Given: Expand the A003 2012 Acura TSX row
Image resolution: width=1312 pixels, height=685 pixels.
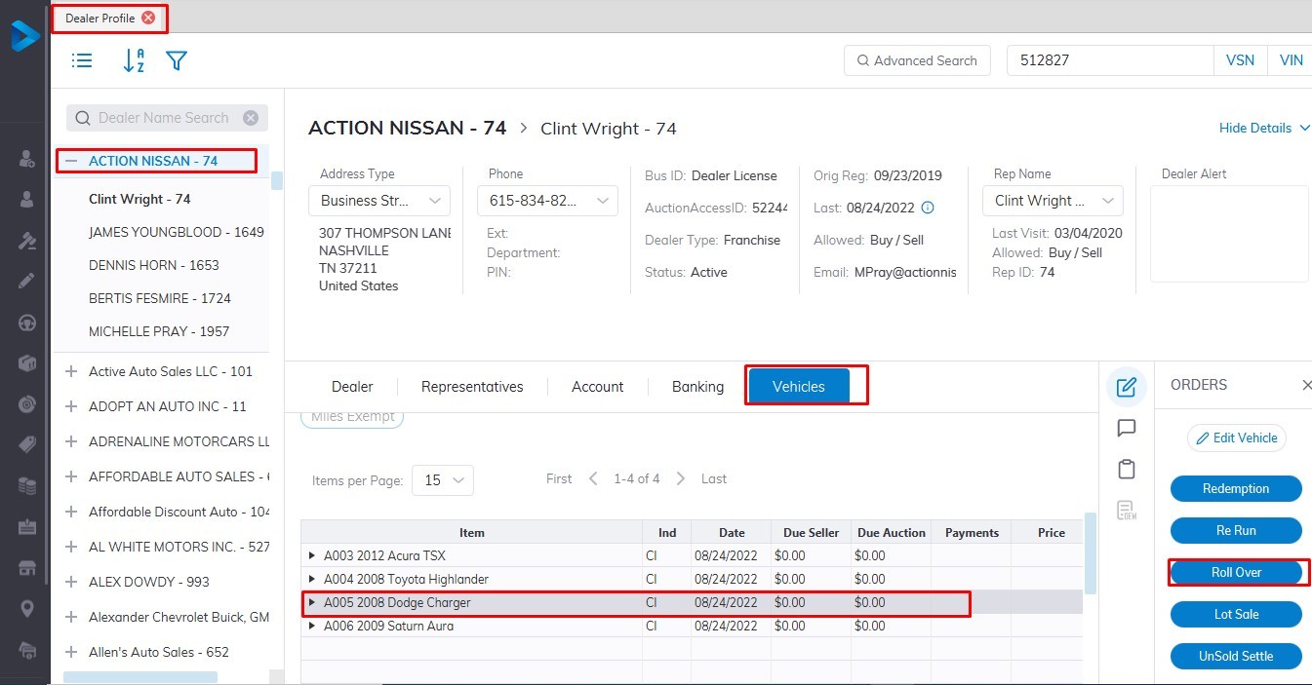Looking at the screenshot, I should point(312,555).
